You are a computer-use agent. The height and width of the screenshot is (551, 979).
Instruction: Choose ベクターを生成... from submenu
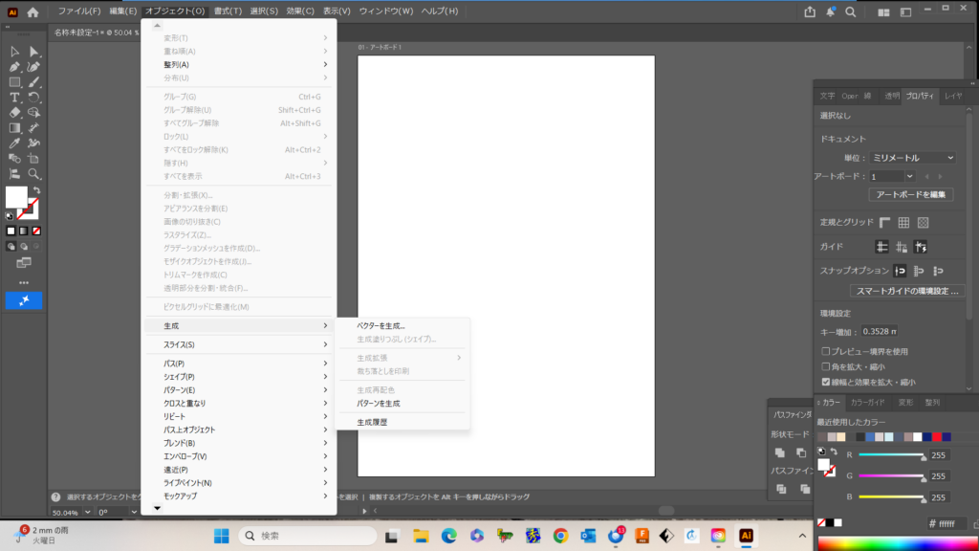[x=381, y=326]
